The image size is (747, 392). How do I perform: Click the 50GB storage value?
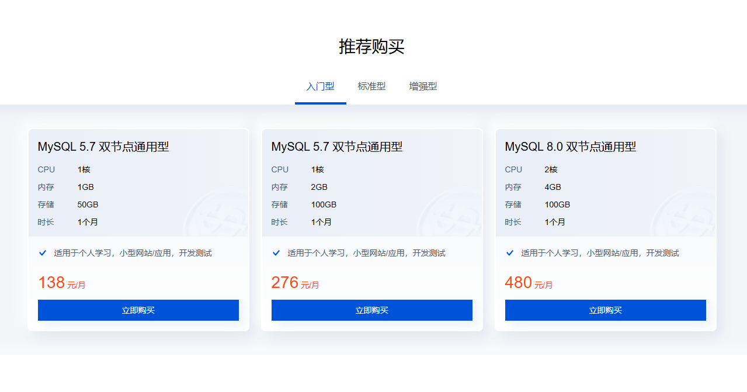[x=88, y=204]
